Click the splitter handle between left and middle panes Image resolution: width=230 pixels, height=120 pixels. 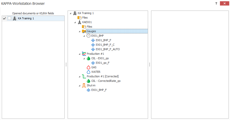point(66,65)
